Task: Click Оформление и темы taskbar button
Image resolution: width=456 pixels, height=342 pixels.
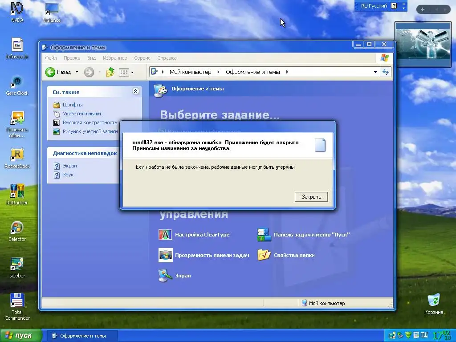Action: click(x=82, y=336)
